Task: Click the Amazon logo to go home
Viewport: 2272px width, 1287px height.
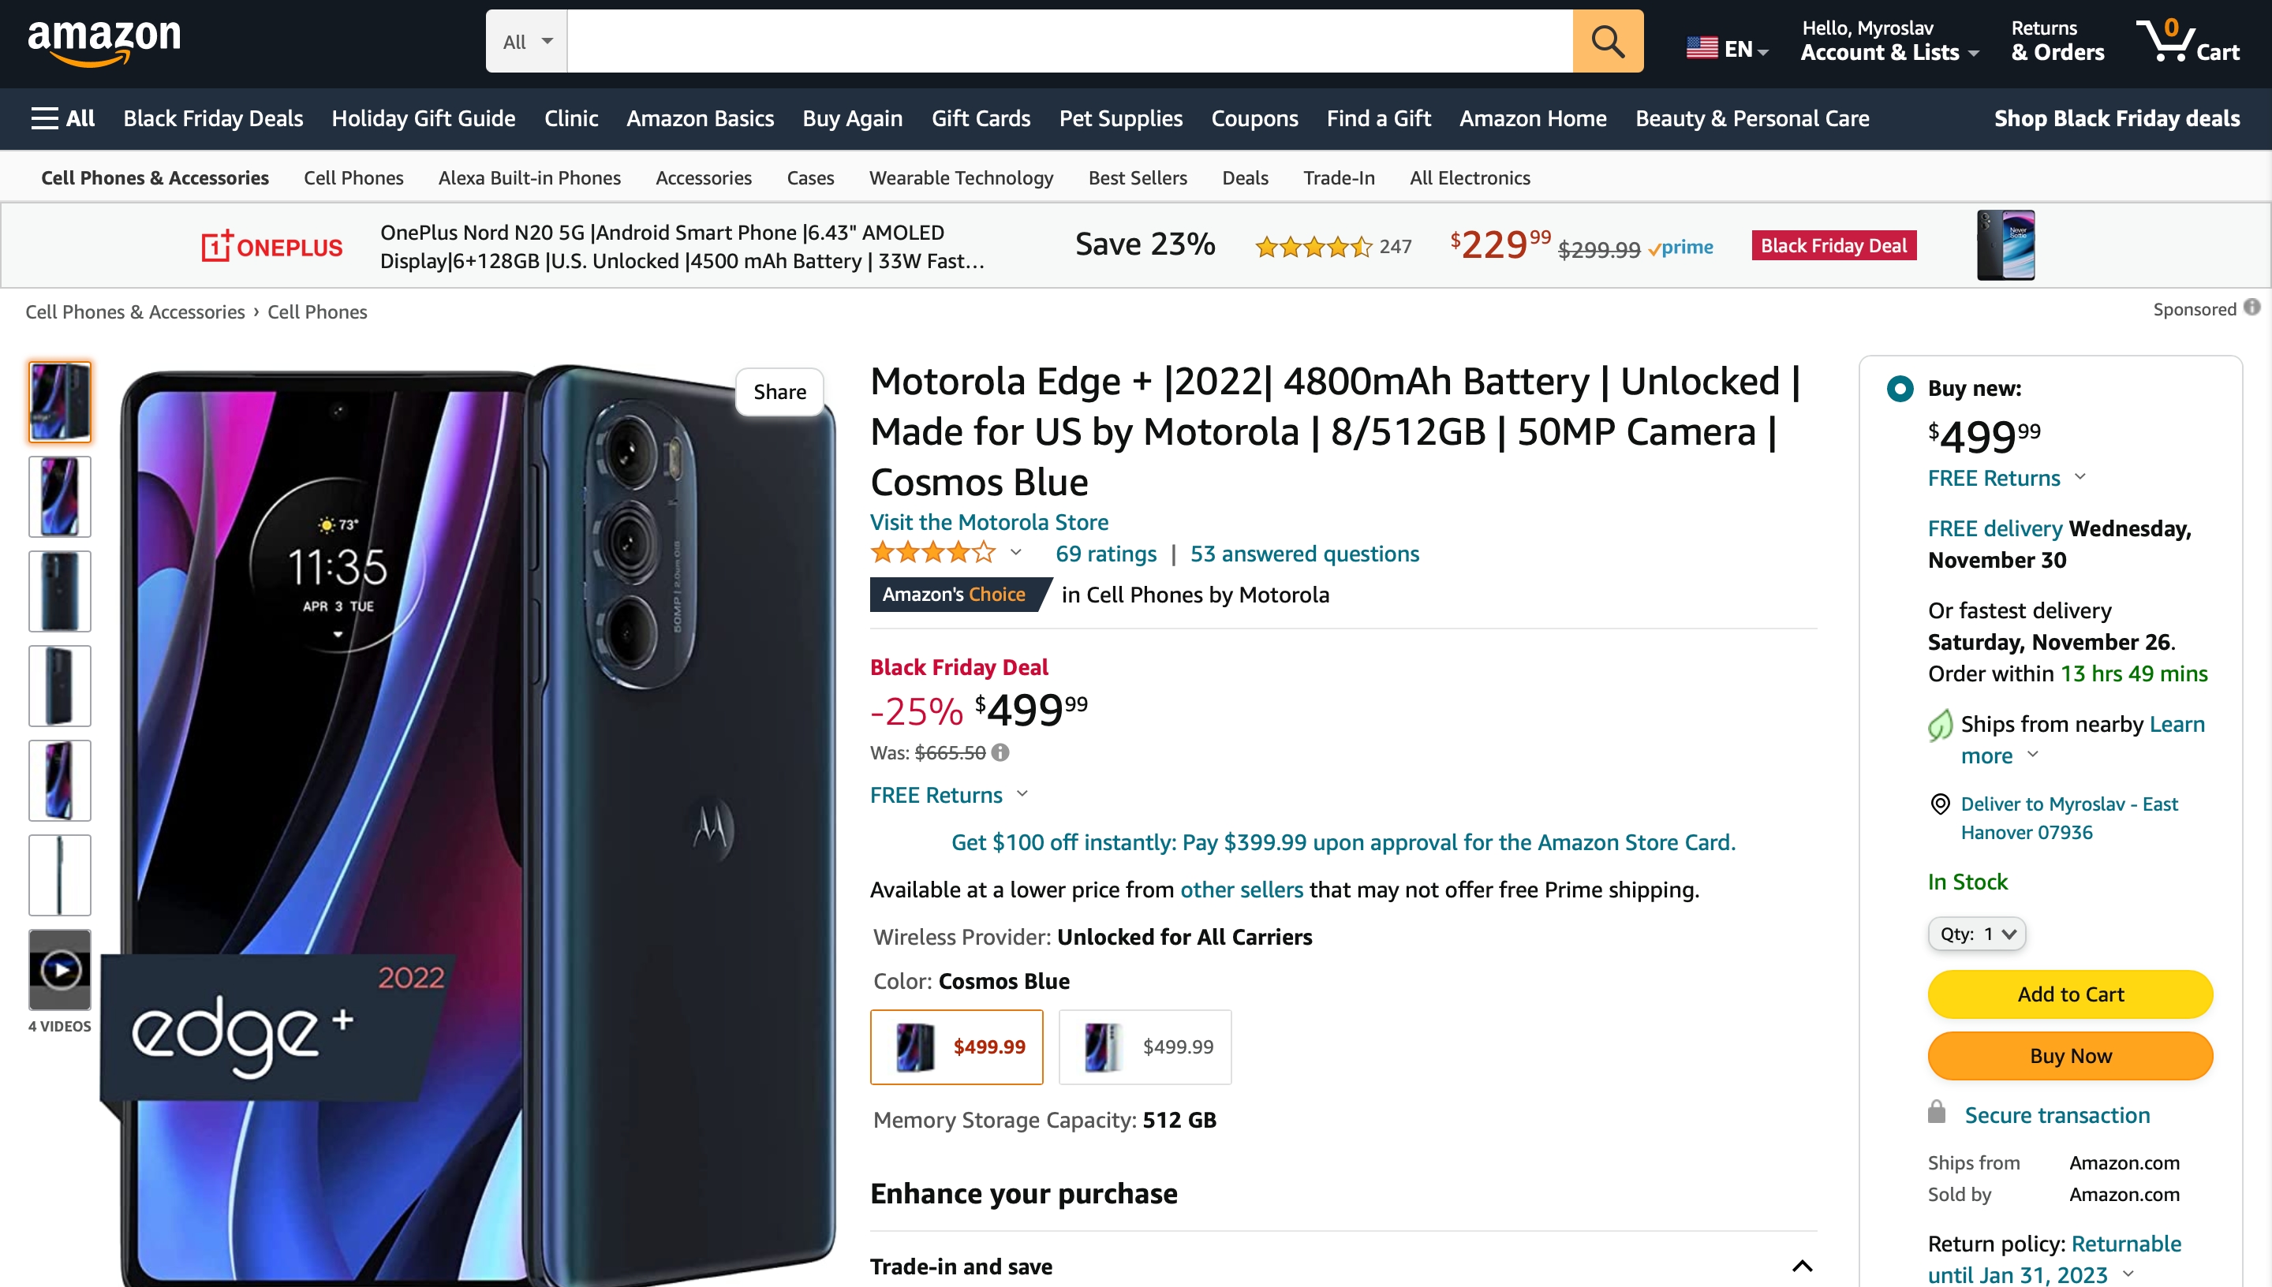Action: pyautogui.click(x=104, y=42)
